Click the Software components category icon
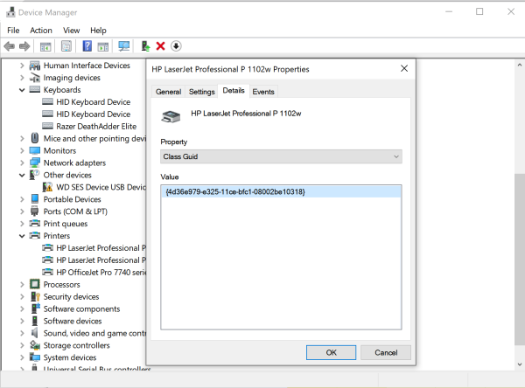Image resolution: width=525 pixels, height=388 pixels. (x=35, y=308)
